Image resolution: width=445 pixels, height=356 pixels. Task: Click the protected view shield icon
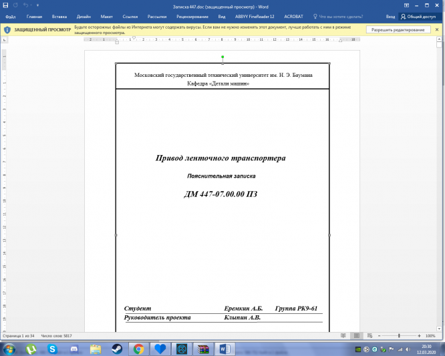(7, 30)
